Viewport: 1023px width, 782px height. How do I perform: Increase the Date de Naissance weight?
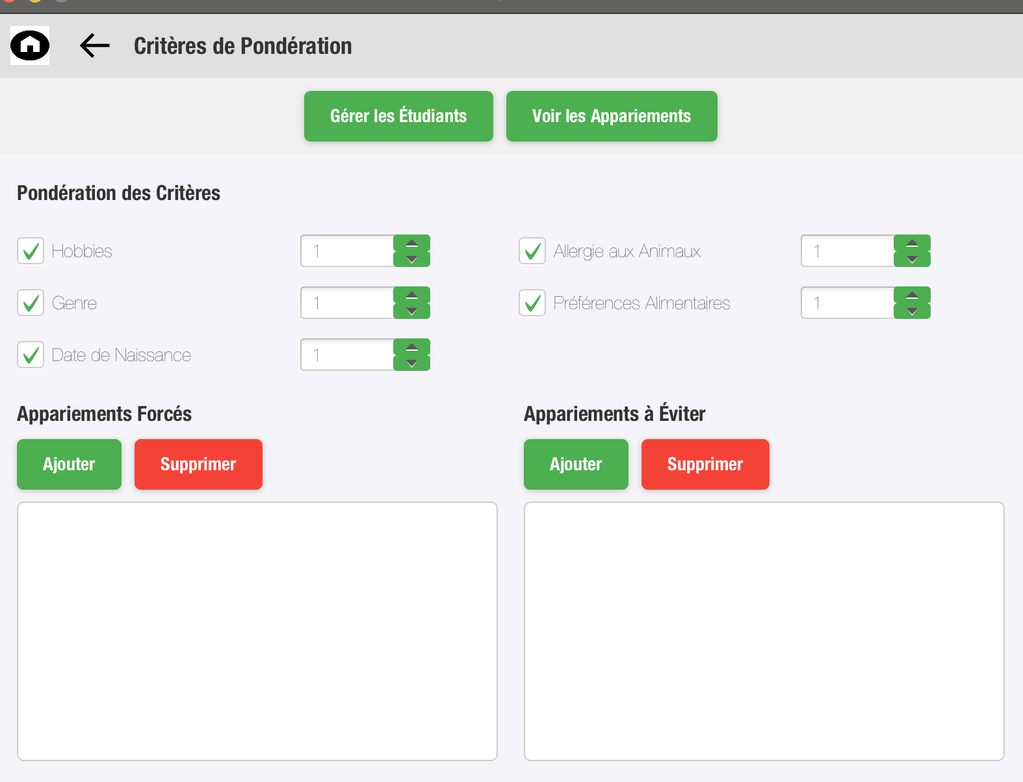(x=411, y=347)
